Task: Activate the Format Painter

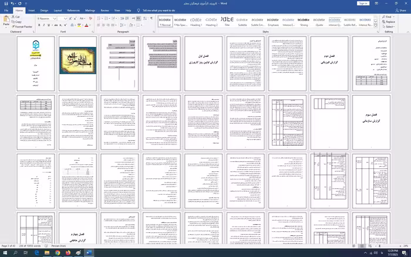Action: [22, 27]
